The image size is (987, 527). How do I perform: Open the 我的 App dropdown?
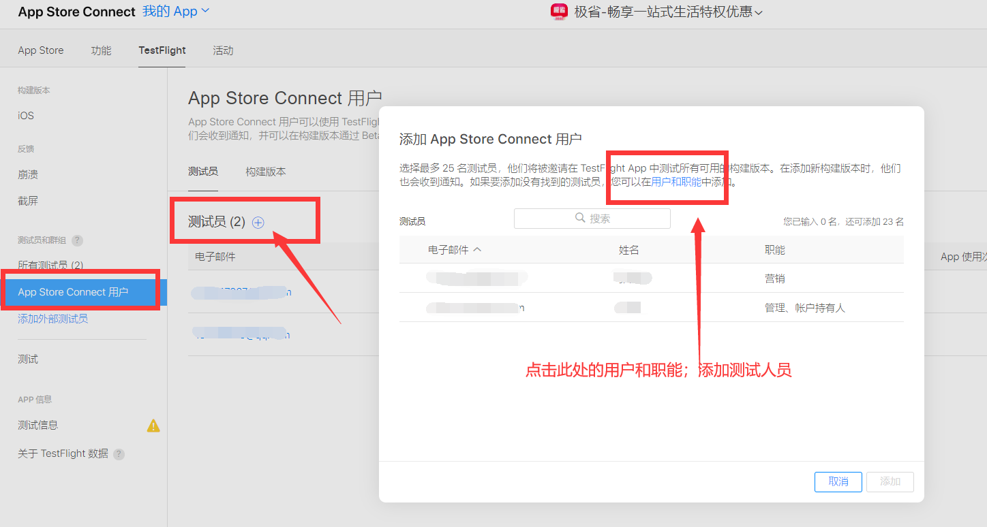coord(176,12)
